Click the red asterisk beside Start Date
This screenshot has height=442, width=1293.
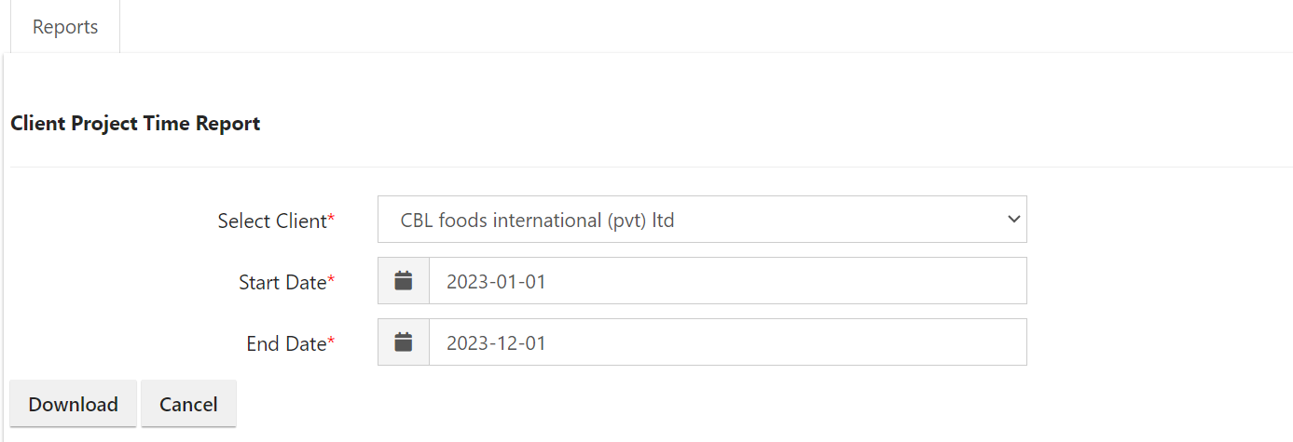pyautogui.click(x=331, y=280)
